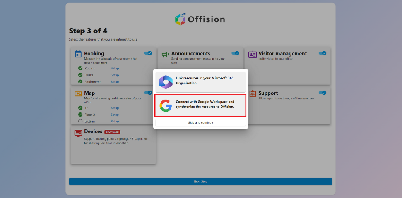Image resolution: width=402 pixels, height=198 pixels.
Task: Click the Floor 2 row label
Action: pyautogui.click(x=90, y=115)
